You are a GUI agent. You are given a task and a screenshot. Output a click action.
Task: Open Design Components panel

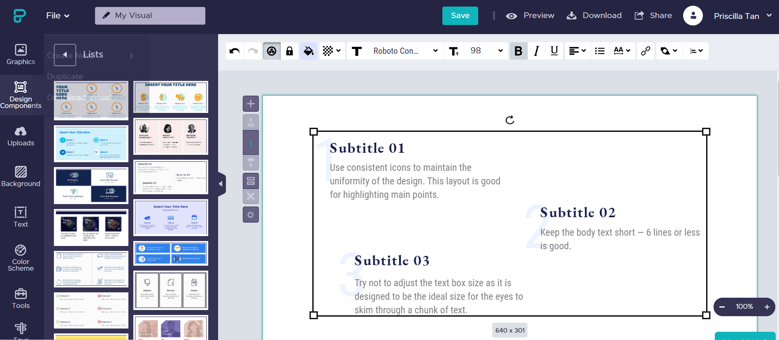(21, 95)
